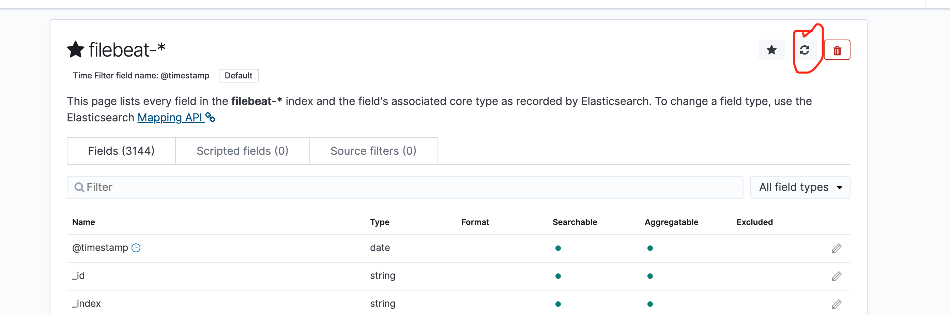Click the searchable dot for _id
The height and width of the screenshot is (315, 950).
(558, 276)
